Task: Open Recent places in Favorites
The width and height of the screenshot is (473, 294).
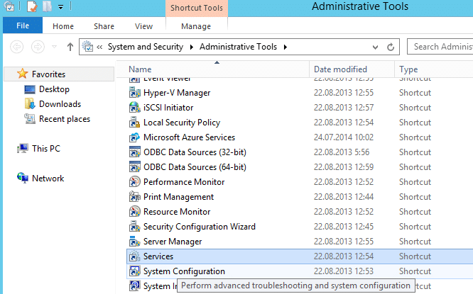Action: 65,119
